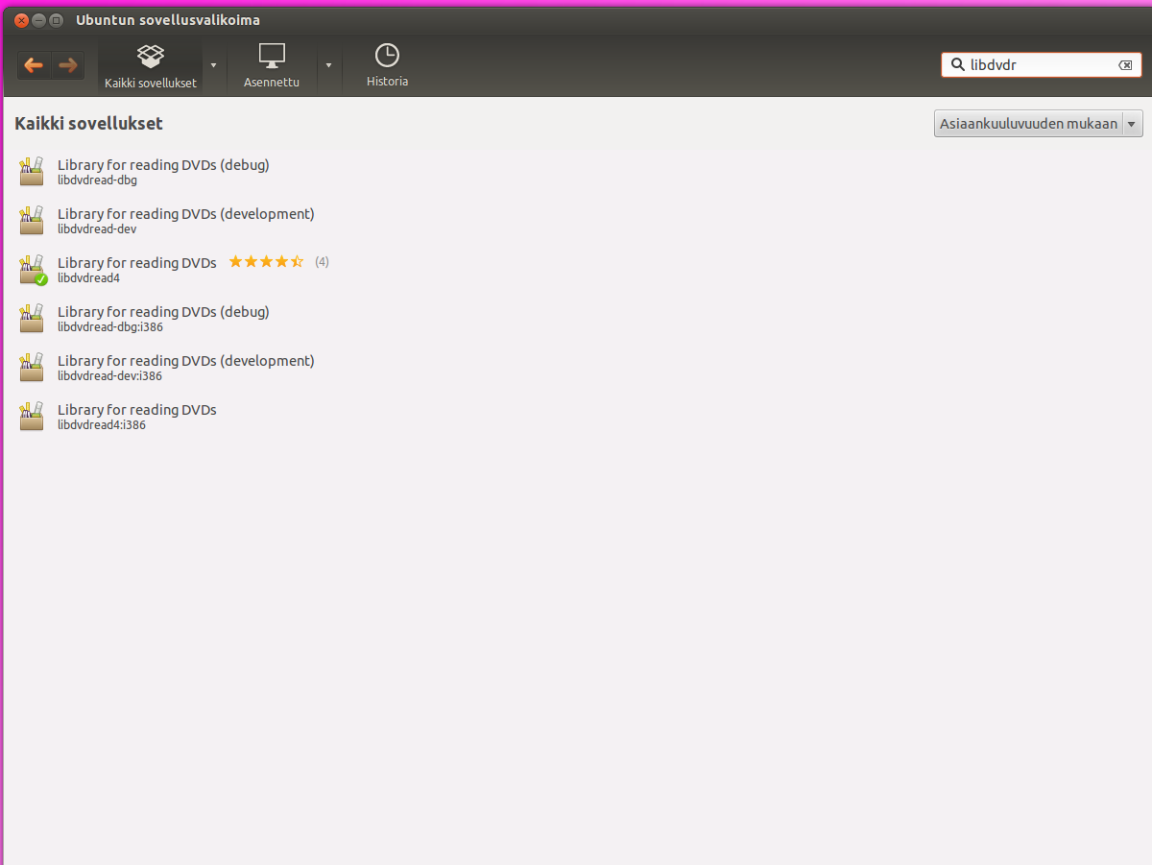Minimize the software center window

click(38, 20)
